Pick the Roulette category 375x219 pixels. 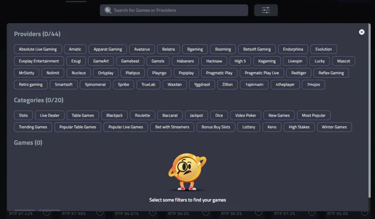[142, 115]
